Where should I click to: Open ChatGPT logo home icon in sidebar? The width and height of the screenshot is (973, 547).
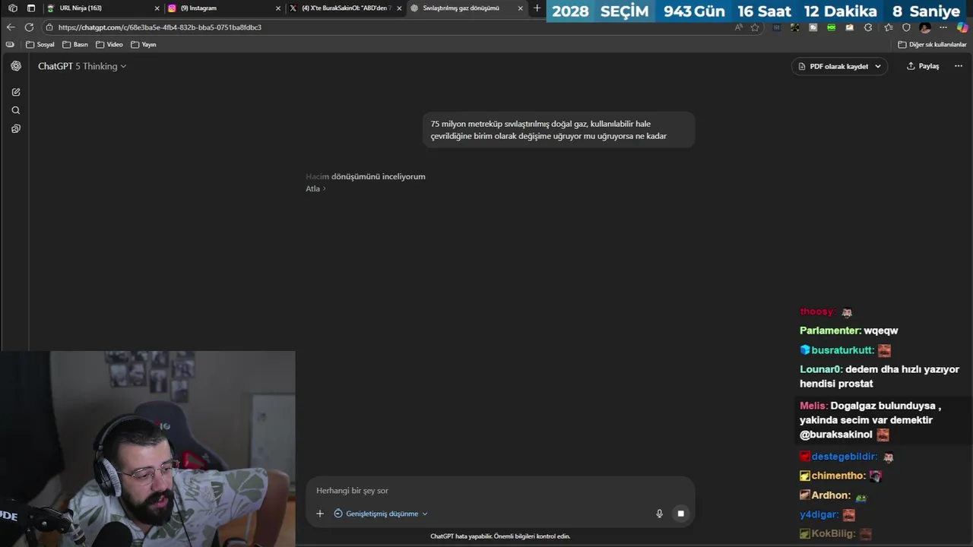pyautogui.click(x=16, y=66)
